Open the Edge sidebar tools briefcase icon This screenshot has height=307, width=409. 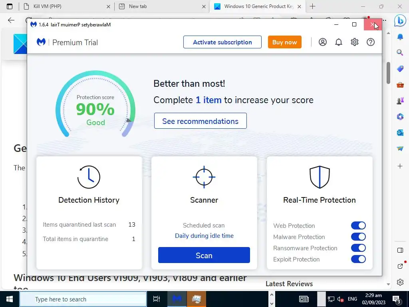click(400, 85)
